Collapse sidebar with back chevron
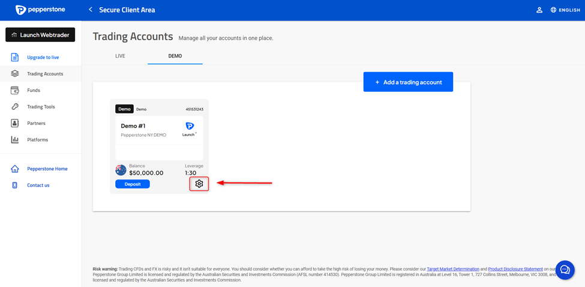 pyautogui.click(x=91, y=10)
